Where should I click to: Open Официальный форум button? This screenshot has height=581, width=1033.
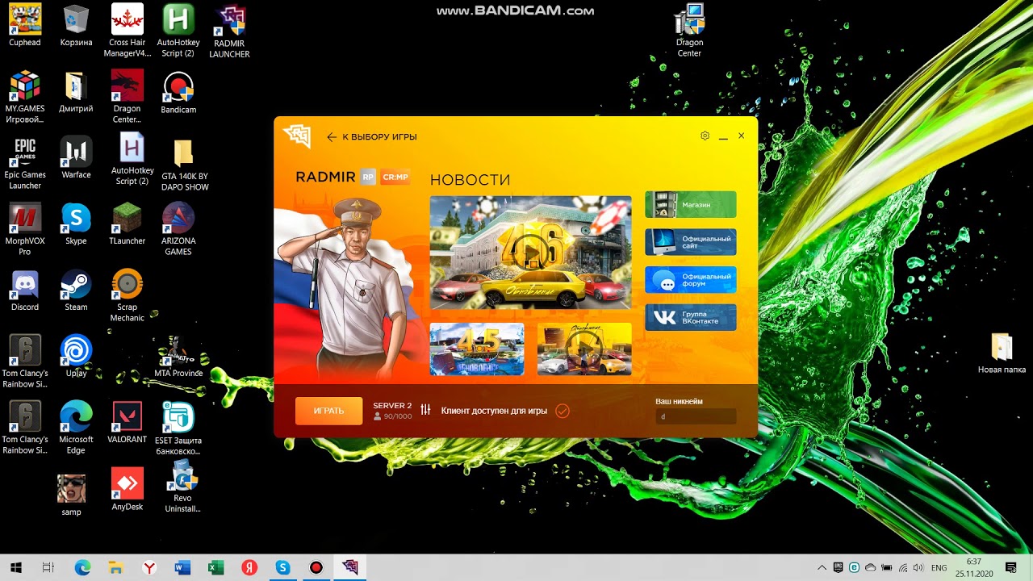click(x=691, y=280)
